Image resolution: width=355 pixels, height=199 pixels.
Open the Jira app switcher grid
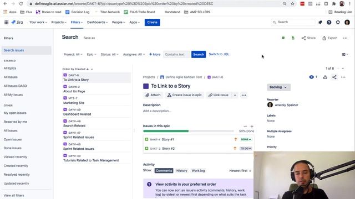[6, 22]
